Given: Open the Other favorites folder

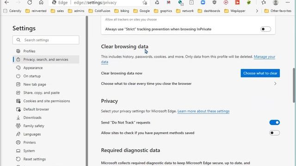Looking at the screenshot, I should coord(278,11).
